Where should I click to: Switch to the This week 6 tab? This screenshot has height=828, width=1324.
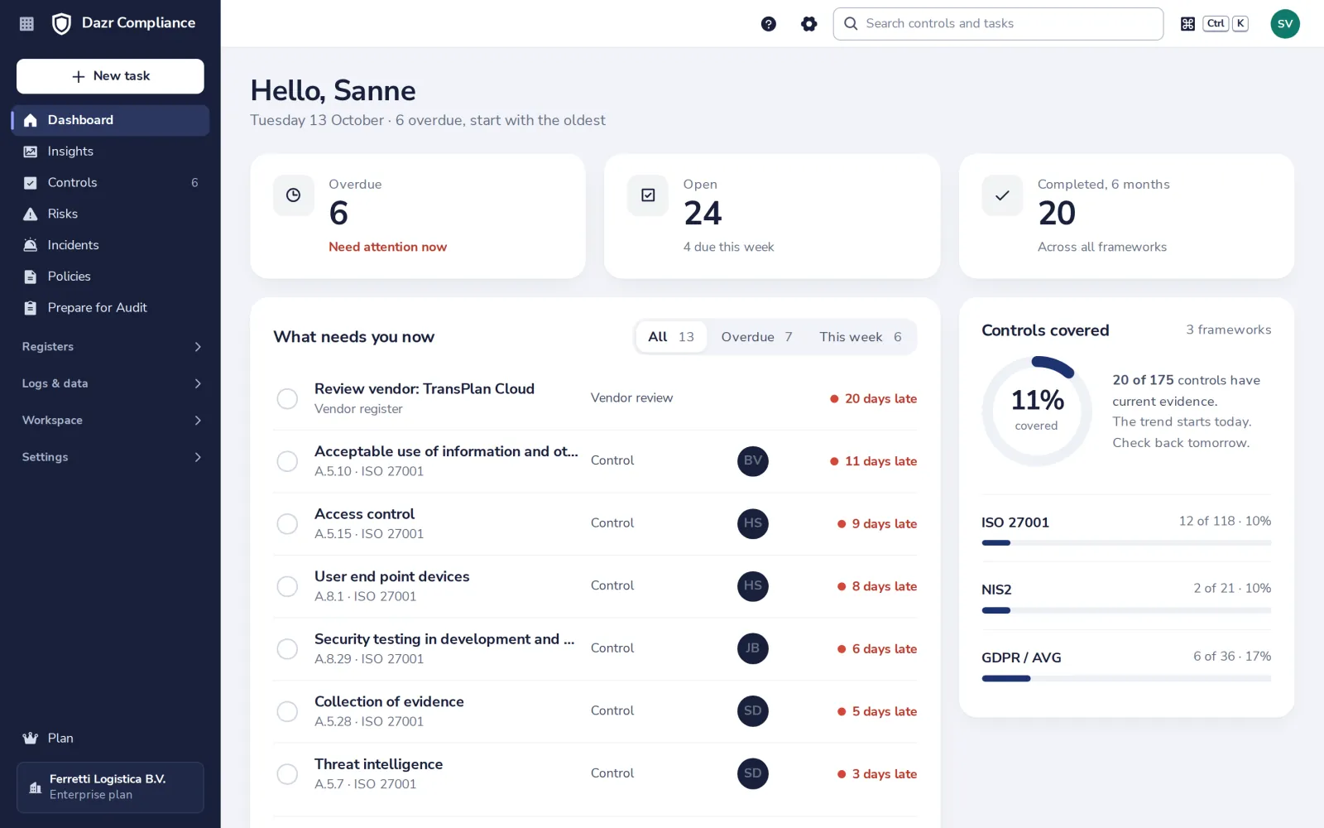[861, 337]
